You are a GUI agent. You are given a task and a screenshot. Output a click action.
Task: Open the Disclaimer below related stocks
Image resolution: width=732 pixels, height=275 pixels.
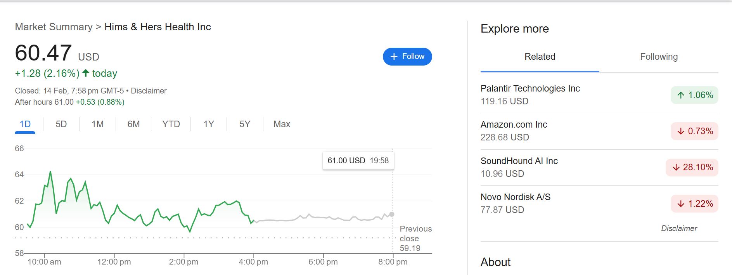click(x=679, y=228)
